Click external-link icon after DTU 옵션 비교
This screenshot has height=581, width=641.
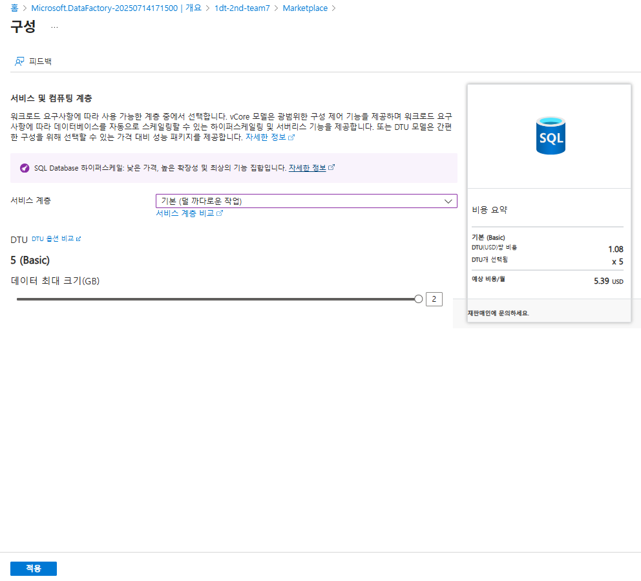[78, 238]
